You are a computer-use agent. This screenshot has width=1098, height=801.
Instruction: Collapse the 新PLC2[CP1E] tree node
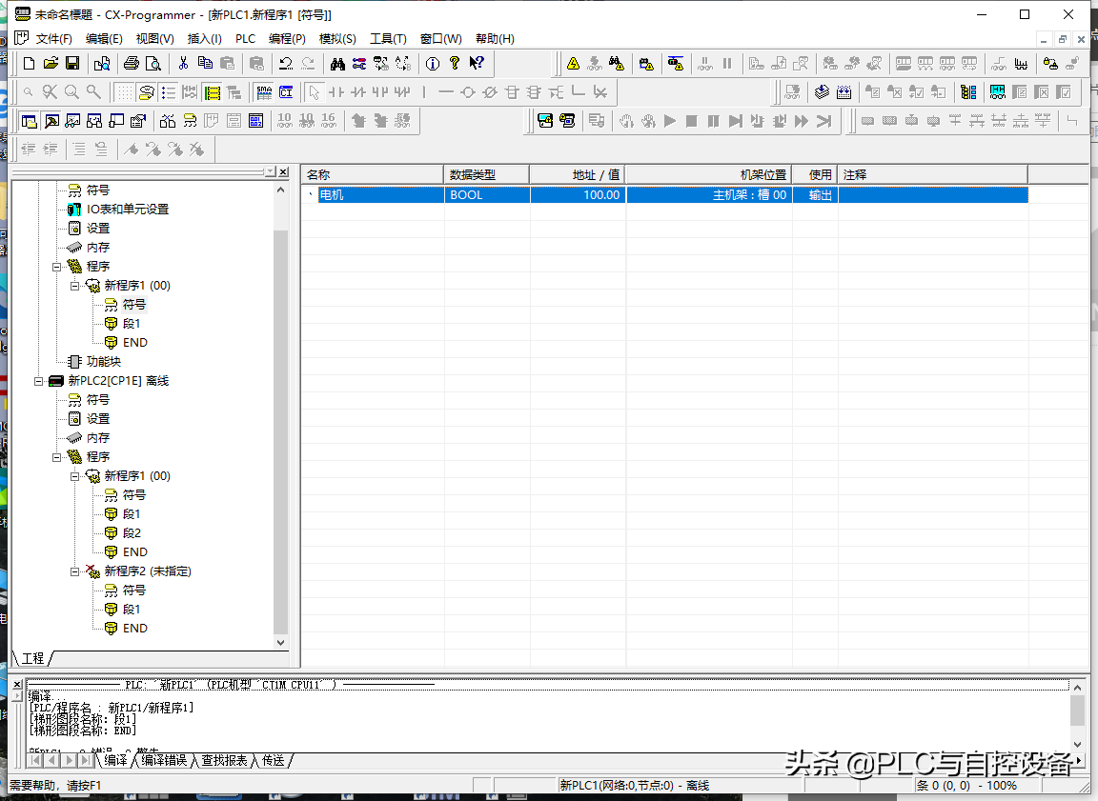[39, 381]
